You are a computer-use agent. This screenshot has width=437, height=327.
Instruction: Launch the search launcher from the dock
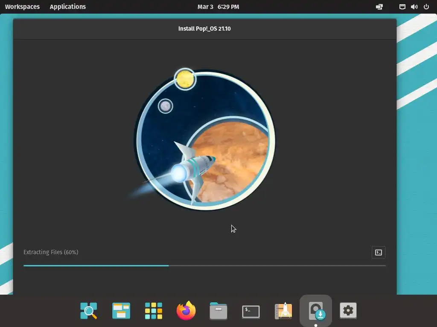pyautogui.click(x=89, y=310)
